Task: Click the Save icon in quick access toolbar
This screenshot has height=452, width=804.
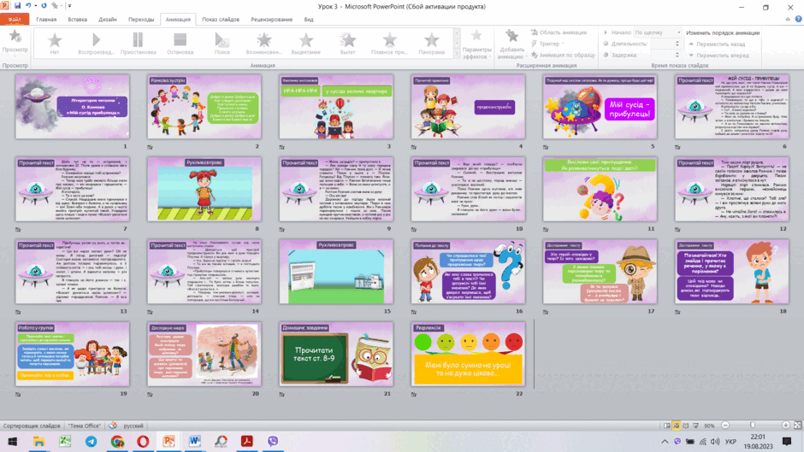Action: pos(17,6)
